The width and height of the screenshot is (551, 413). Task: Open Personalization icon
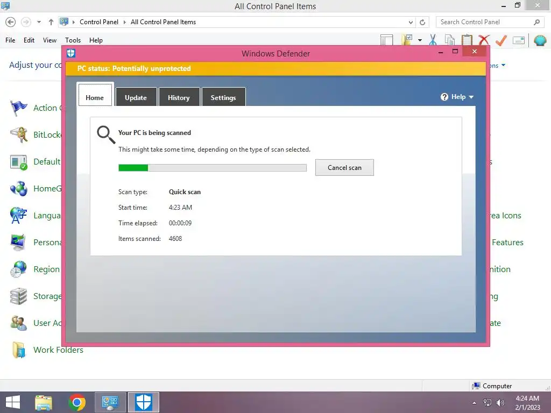point(18,243)
